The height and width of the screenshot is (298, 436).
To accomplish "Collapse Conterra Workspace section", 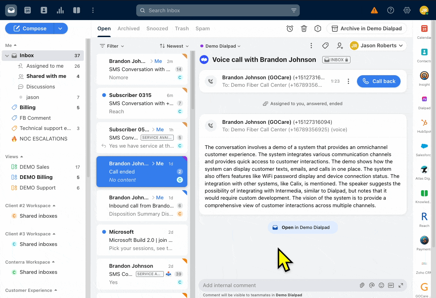I will [x=30, y=262].
